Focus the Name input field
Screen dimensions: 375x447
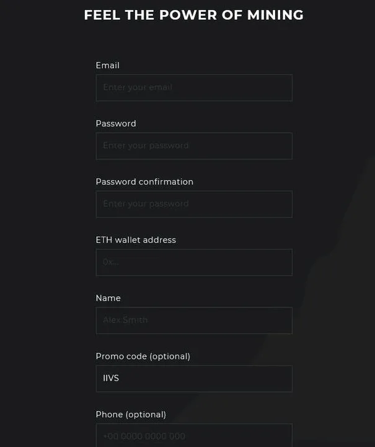point(193,320)
